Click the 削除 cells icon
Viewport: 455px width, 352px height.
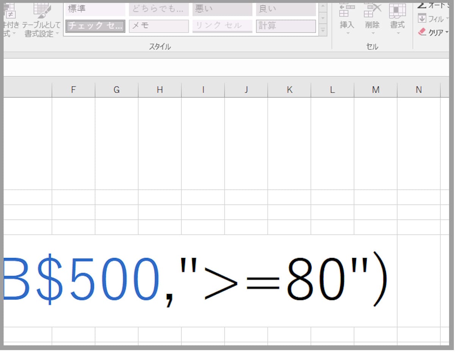click(x=372, y=11)
